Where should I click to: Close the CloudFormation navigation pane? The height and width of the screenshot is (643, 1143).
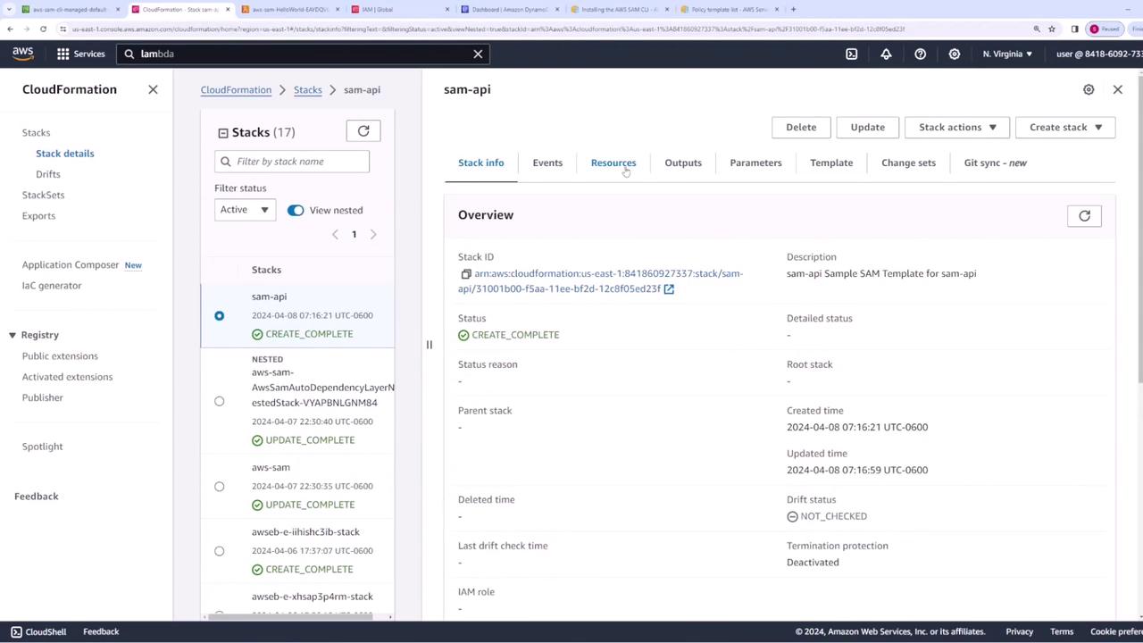[x=153, y=89]
